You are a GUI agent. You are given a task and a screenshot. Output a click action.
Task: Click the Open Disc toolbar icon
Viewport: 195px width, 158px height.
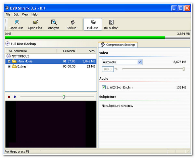click(x=17, y=22)
